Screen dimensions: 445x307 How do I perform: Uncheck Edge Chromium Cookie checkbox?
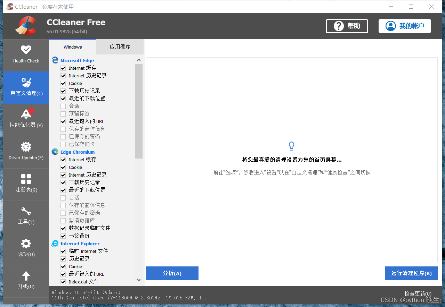coord(63,167)
